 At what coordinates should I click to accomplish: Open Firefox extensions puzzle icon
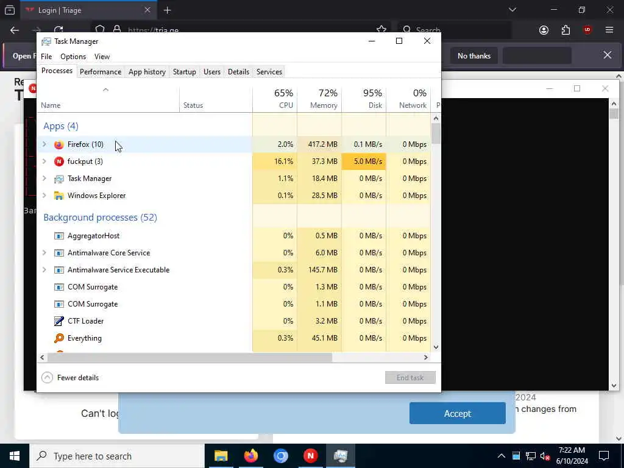point(565,30)
